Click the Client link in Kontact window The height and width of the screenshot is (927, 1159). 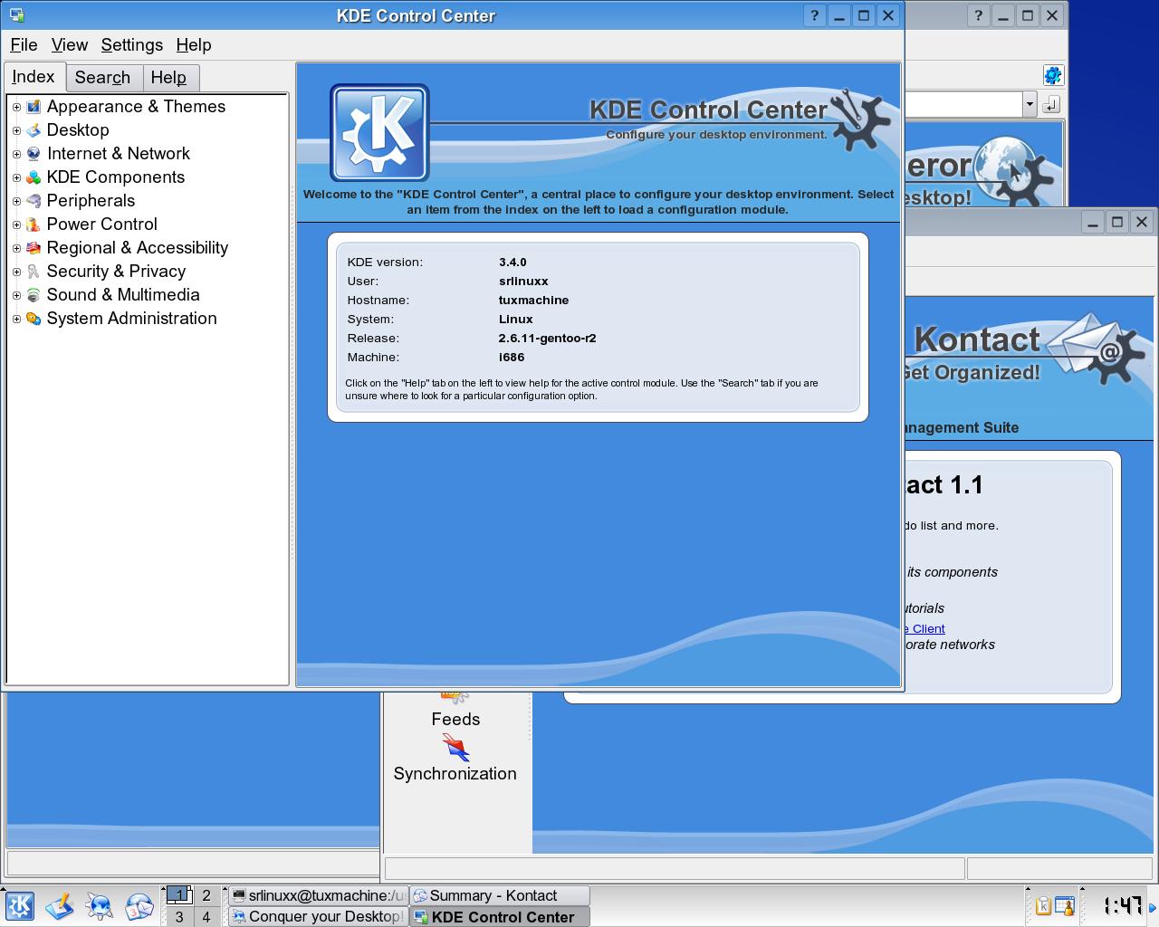pyautogui.click(x=924, y=628)
